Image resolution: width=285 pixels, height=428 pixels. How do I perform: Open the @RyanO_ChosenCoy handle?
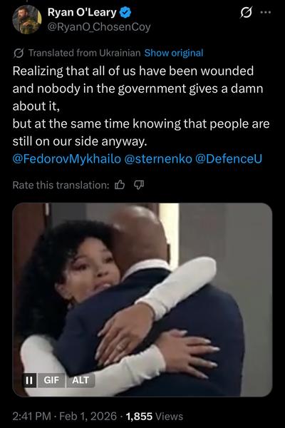point(99,27)
